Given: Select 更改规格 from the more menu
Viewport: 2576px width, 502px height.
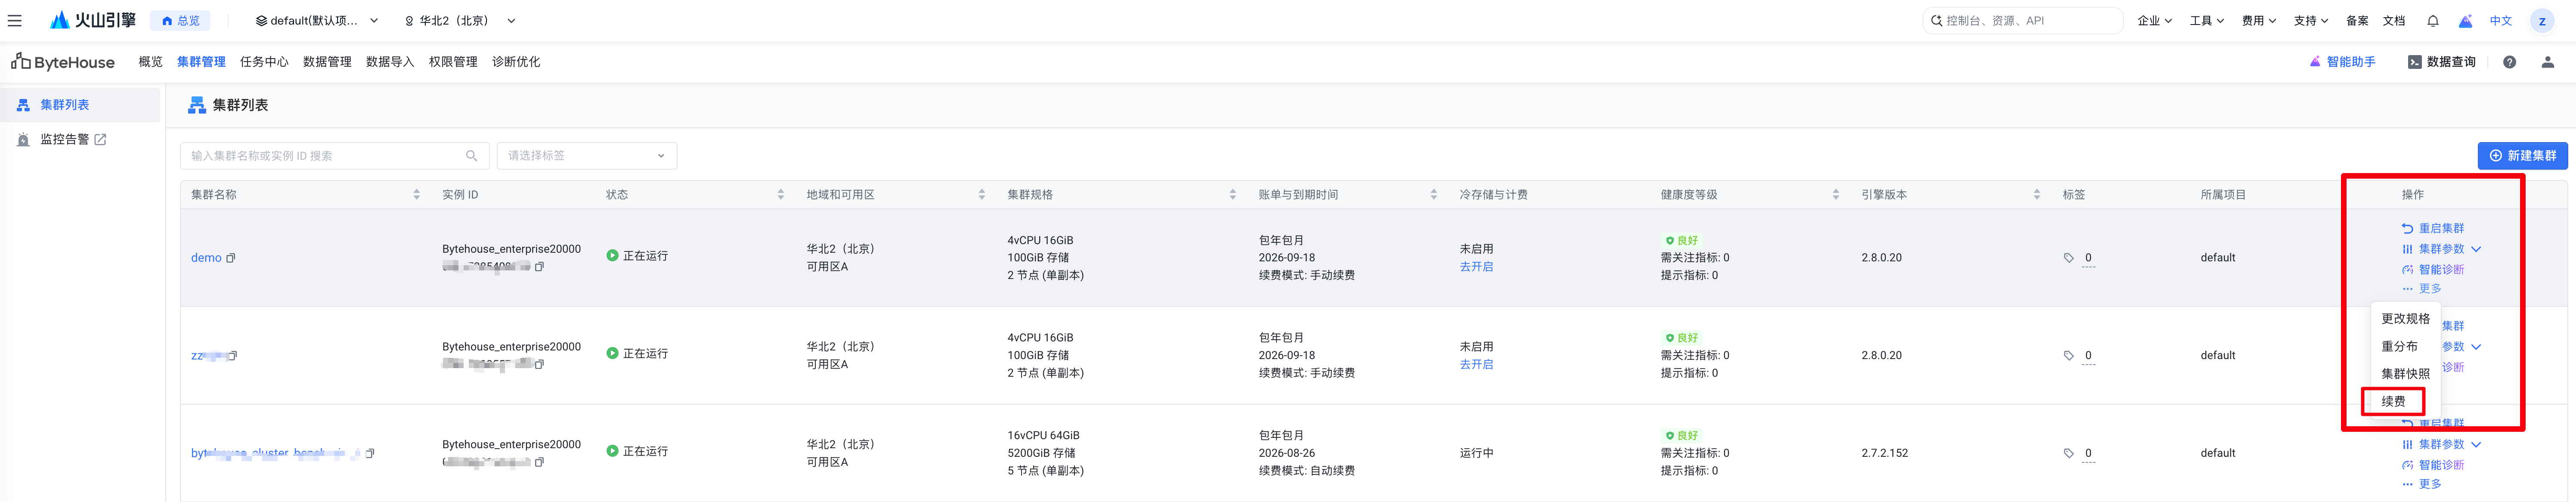Looking at the screenshot, I should pos(2405,319).
